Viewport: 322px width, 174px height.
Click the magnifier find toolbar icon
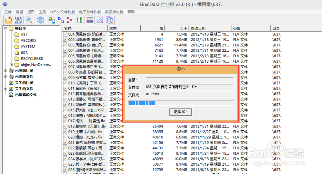click(x=29, y=20)
